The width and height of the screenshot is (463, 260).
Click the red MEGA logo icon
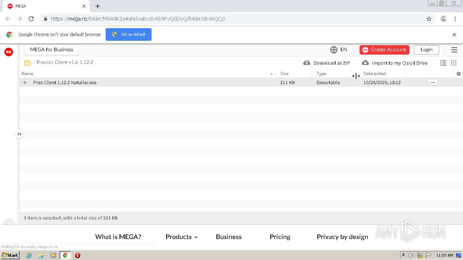(9, 52)
